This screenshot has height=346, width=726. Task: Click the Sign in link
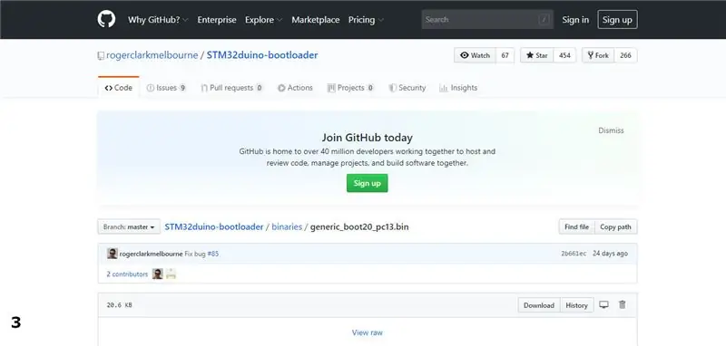pyautogui.click(x=575, y=20)
